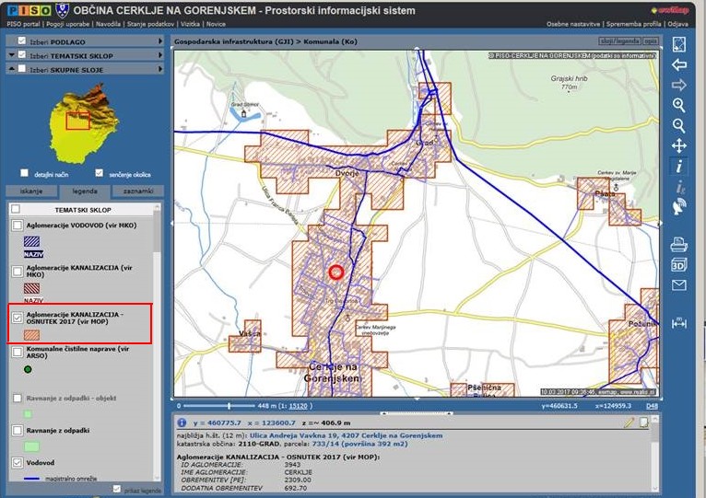Click the print map icon

pyautogui.click(x=679, y=244)
